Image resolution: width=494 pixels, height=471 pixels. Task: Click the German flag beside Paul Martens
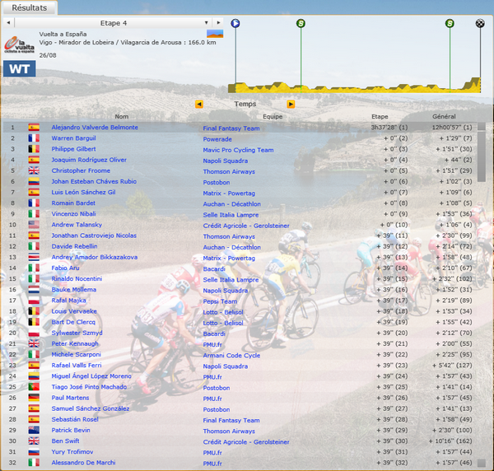34,398
